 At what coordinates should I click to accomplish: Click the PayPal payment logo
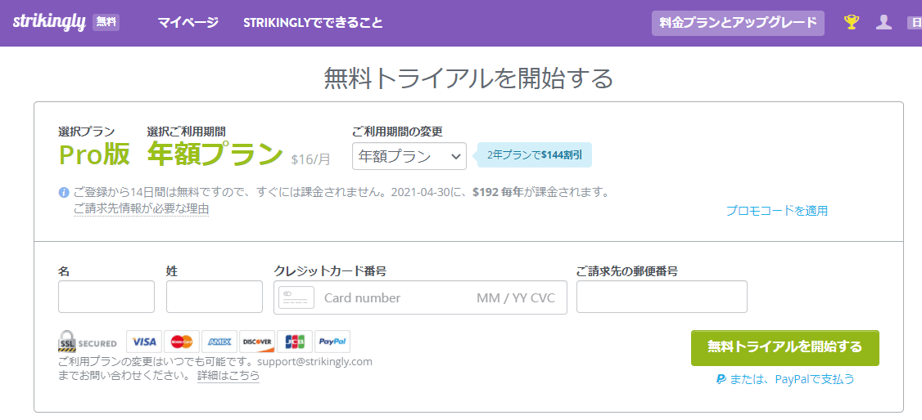tap(332, 342)
